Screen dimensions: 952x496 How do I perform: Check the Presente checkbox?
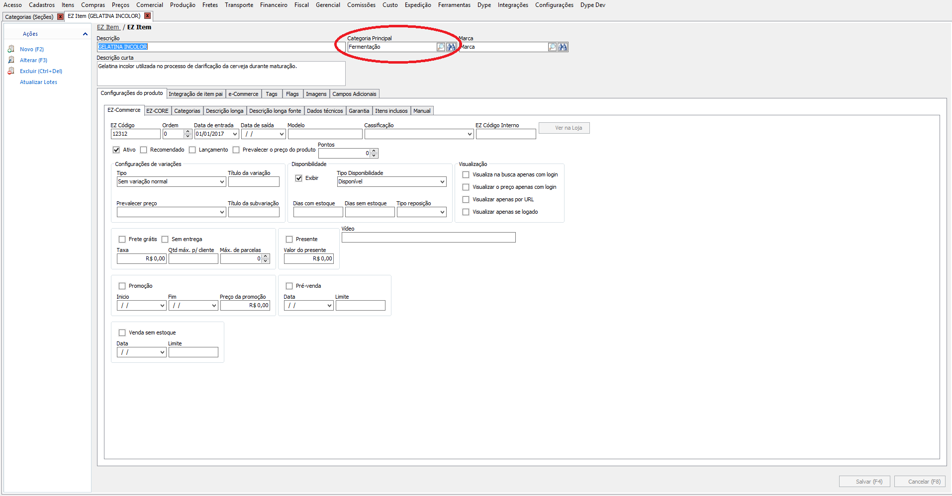pos(289,239)
